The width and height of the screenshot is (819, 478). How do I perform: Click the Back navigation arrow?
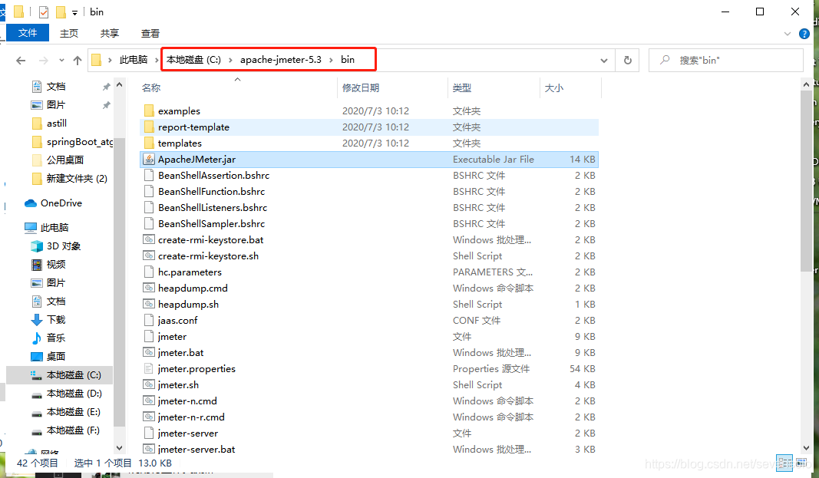(21, 61)
